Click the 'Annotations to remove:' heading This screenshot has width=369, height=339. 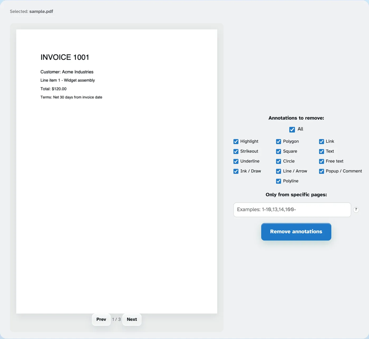pyautogui.click(x=296, y=118)
